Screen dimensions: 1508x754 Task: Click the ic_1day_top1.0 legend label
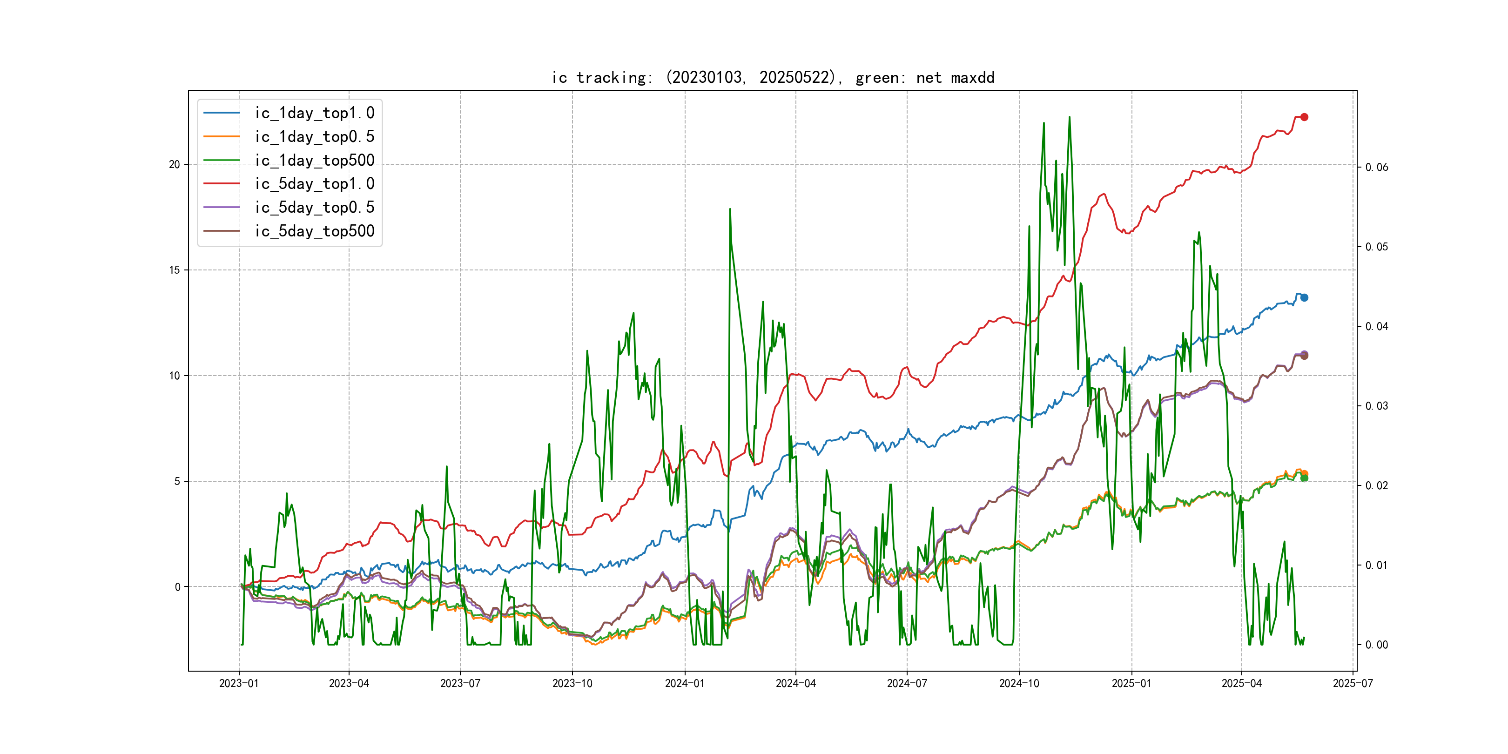point(314,113)
